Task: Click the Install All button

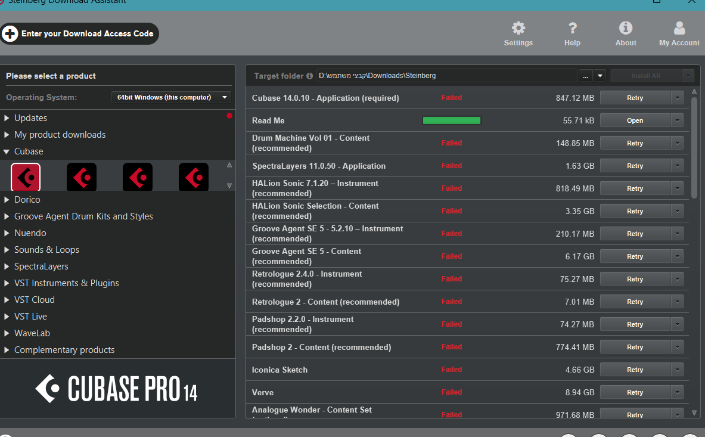Action: click(x=645, y=76)
